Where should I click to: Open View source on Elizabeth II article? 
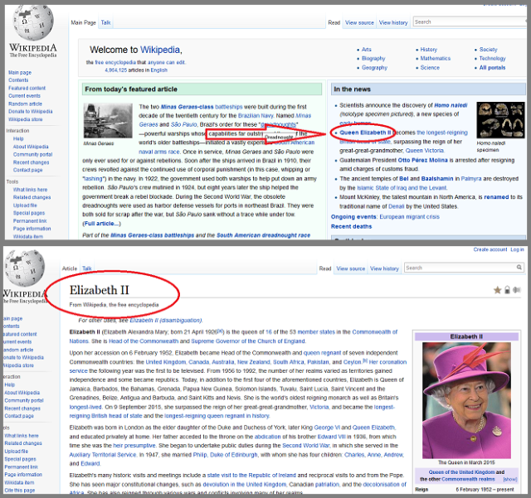coord(350,268)
